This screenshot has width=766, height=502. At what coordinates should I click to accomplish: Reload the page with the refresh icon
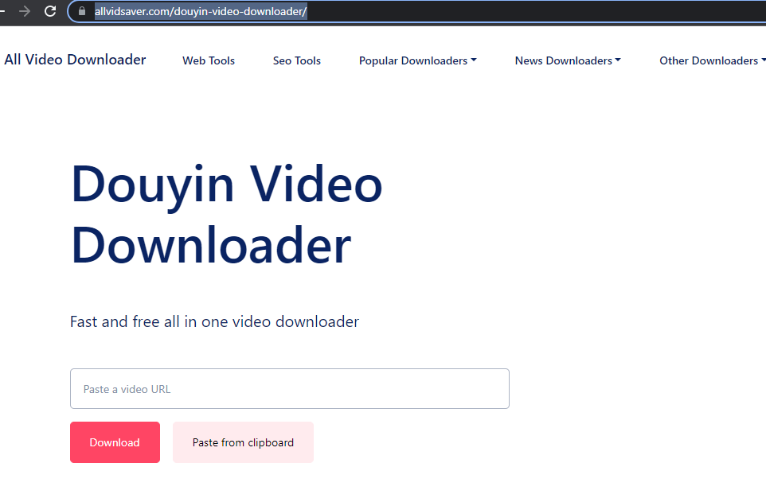(x=50, y=11)
